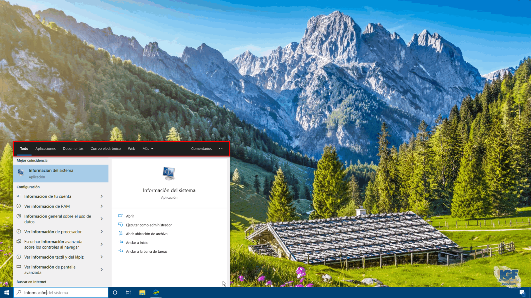Open the Más dropdown filter
Screen dimensions: 531x298
point(148,149)
